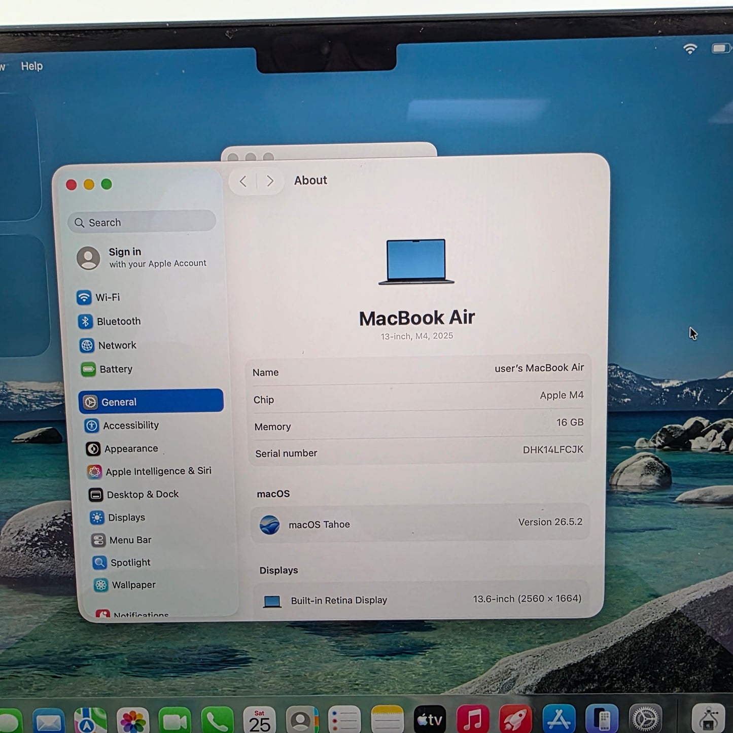Screen dimensions: 733x733
Task: Click the account avatar icon
Action: click(x=88, y=258)
